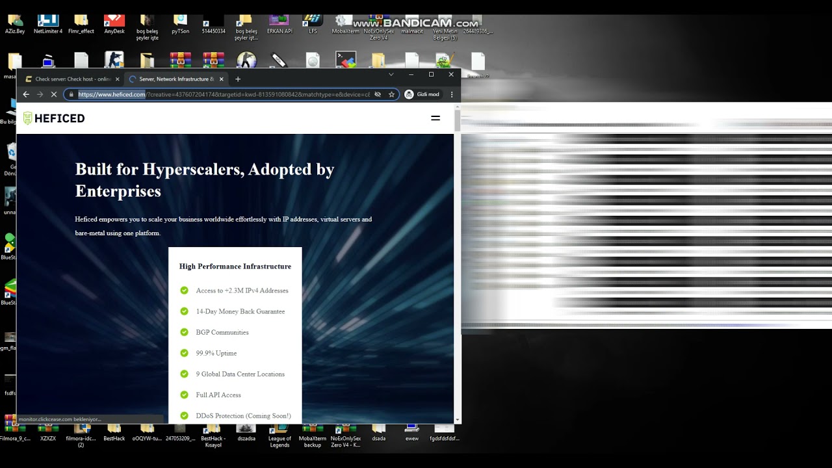
Task: Click the scrollbar down arrow
Action: (458, 420)
